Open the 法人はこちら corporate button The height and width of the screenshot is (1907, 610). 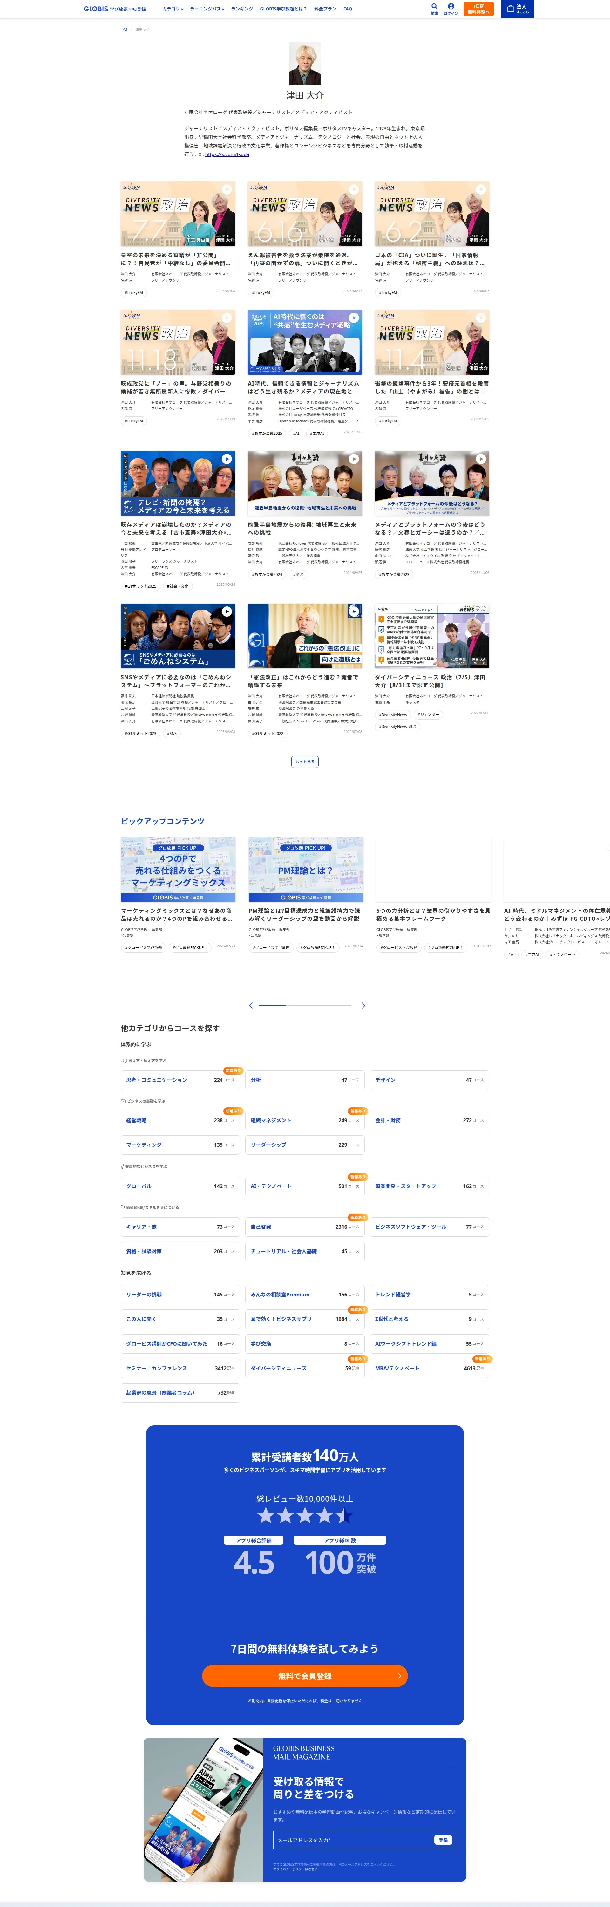[518, 9]
